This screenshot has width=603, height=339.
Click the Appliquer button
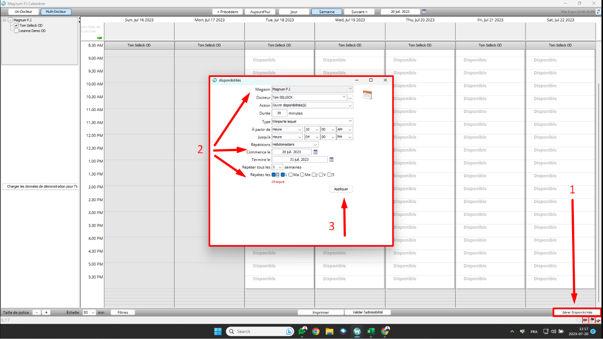click(341, 189)
